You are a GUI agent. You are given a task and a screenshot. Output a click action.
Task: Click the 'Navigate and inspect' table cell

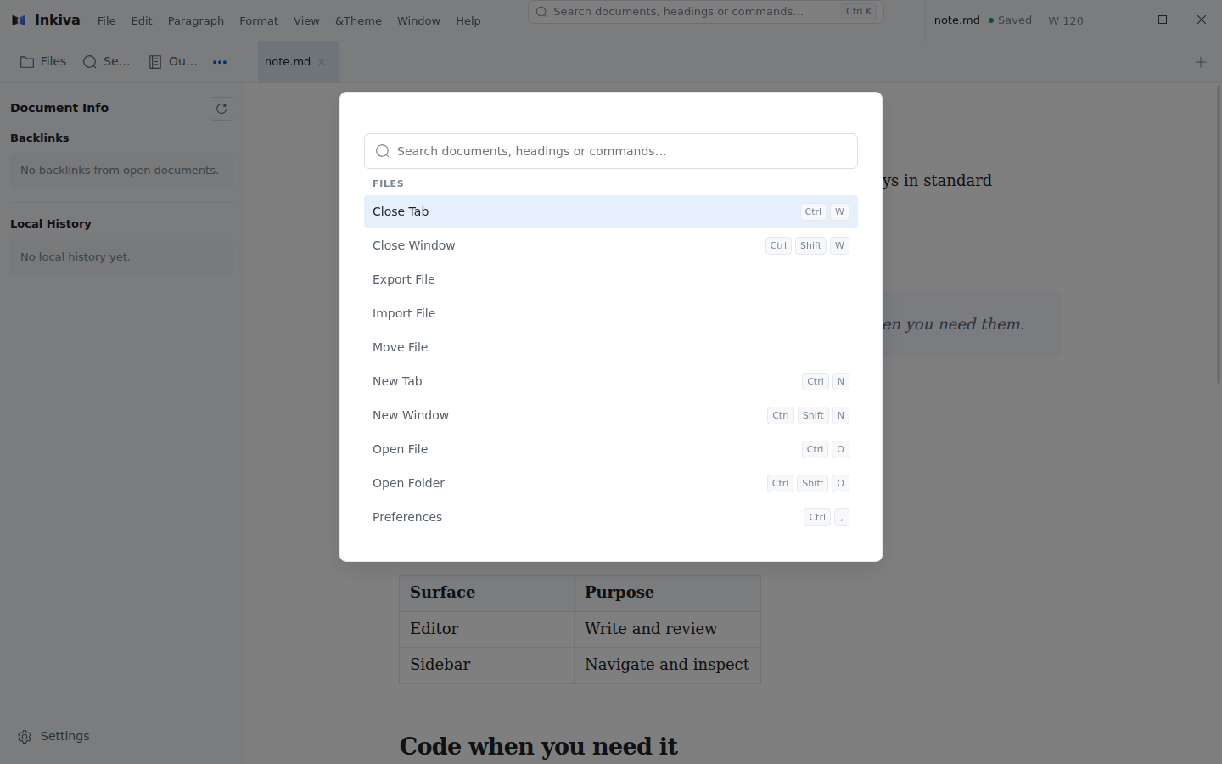[667, 665]
